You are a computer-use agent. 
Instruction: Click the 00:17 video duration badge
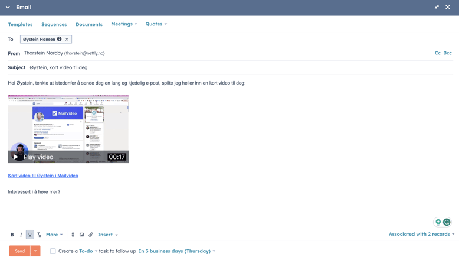click(117, 157)
